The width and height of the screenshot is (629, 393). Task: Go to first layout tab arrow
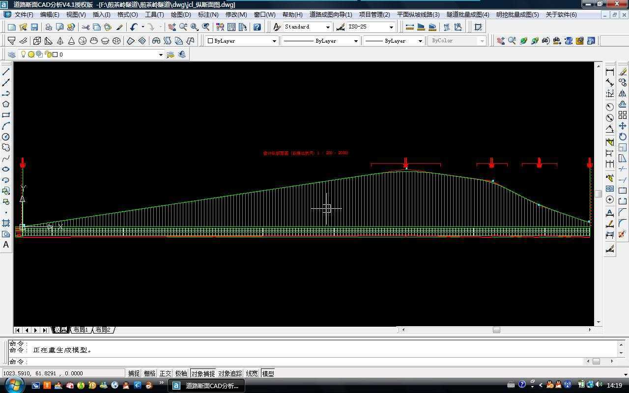tap(18, 330)
